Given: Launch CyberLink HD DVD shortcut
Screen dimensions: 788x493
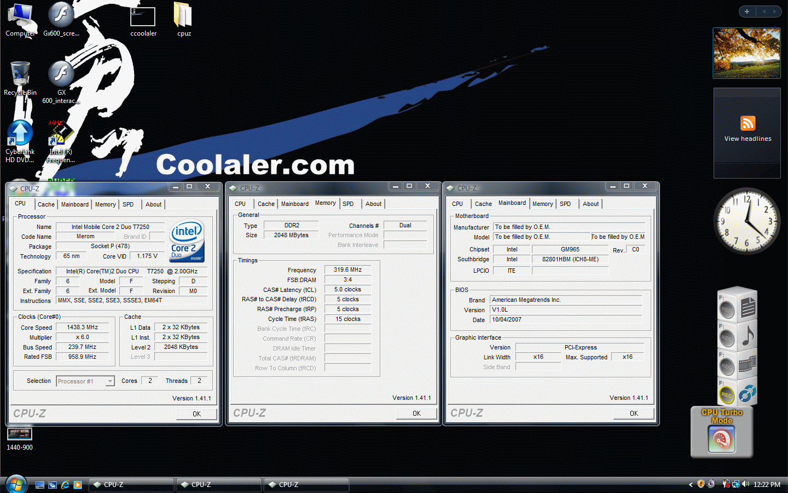Looking at the screenshot, I should point(20,142).
